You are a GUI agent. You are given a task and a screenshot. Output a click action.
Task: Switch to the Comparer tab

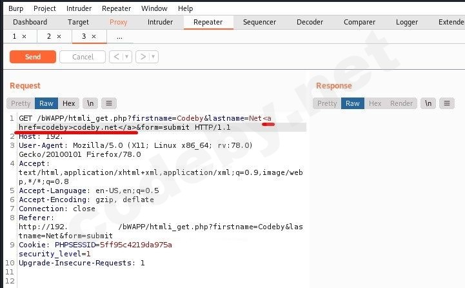point(359,22)
